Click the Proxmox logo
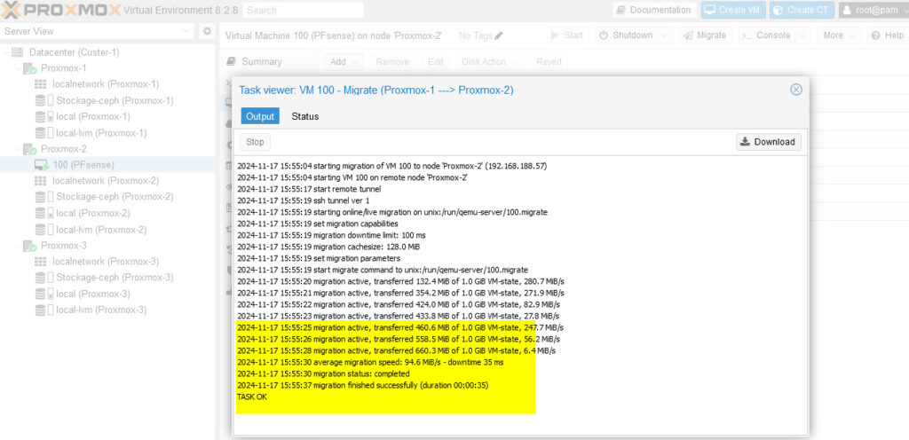This screenshot has width=909, height=440. (61, 10)
